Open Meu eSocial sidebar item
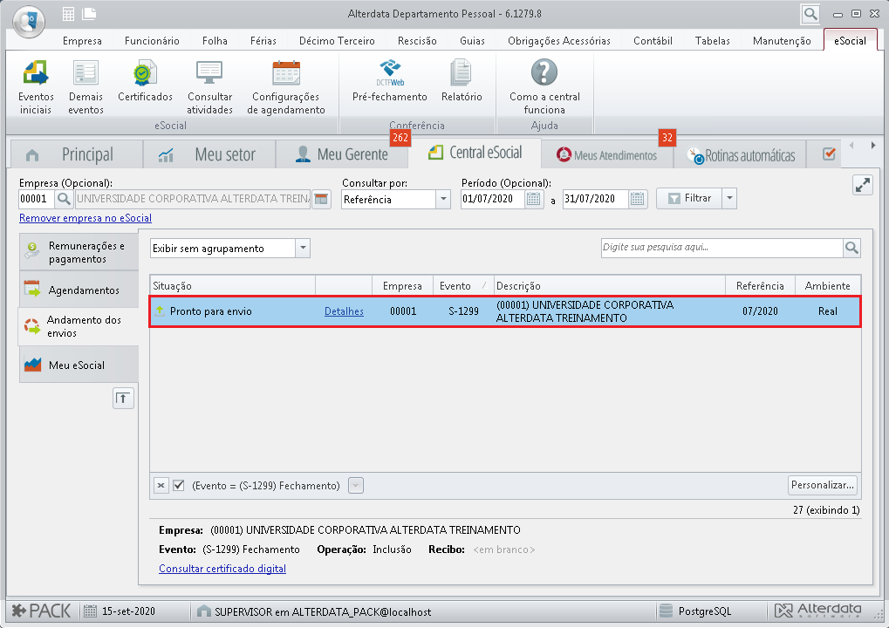Viewport: 889px width, 628px height. click(79, 365)
